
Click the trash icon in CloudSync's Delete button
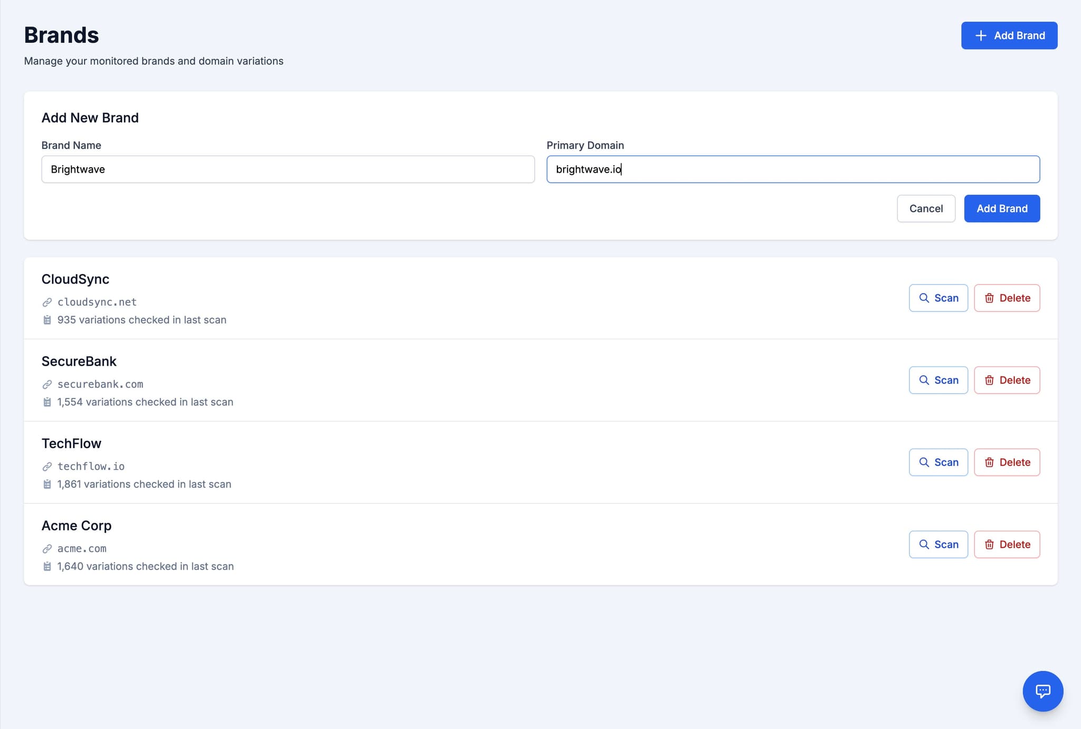(x=990, y=298)
